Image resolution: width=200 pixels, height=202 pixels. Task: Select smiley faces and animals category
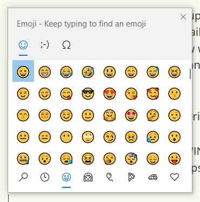coord(66,177)
